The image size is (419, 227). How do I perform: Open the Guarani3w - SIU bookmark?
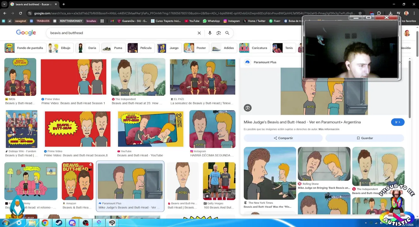(x=132, y=21)
